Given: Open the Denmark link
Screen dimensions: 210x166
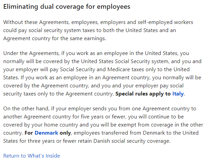Looking at the screenshot, I should 46,133.
